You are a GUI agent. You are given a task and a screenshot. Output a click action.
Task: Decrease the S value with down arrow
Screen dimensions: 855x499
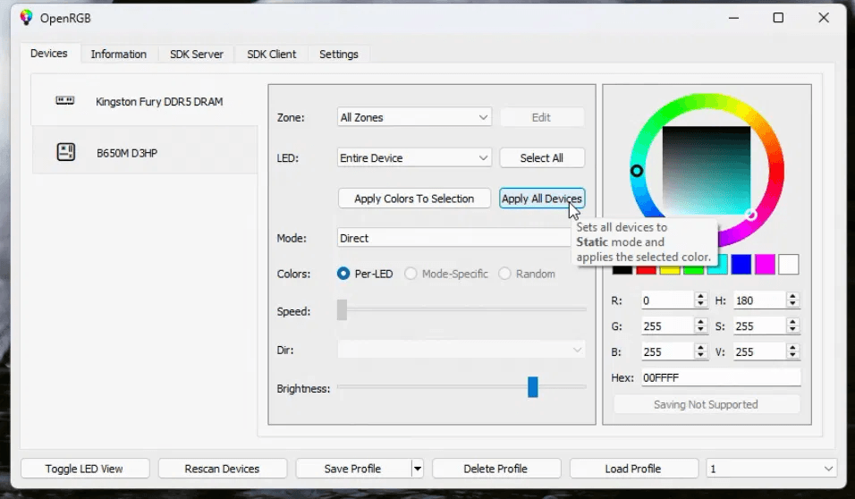click(792, 331)
